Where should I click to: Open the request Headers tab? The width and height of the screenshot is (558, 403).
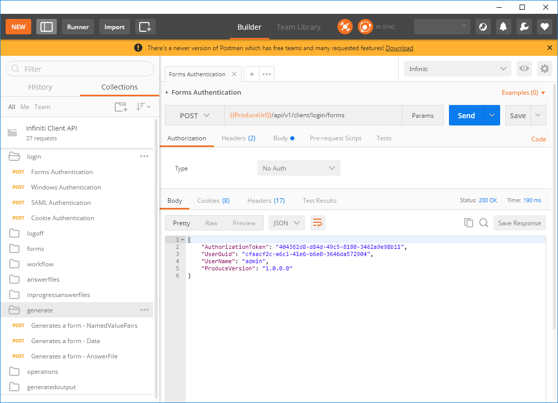(238, 138)
